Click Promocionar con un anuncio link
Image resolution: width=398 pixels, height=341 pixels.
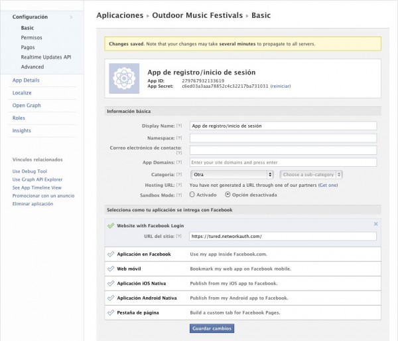(x=43, y=195)
